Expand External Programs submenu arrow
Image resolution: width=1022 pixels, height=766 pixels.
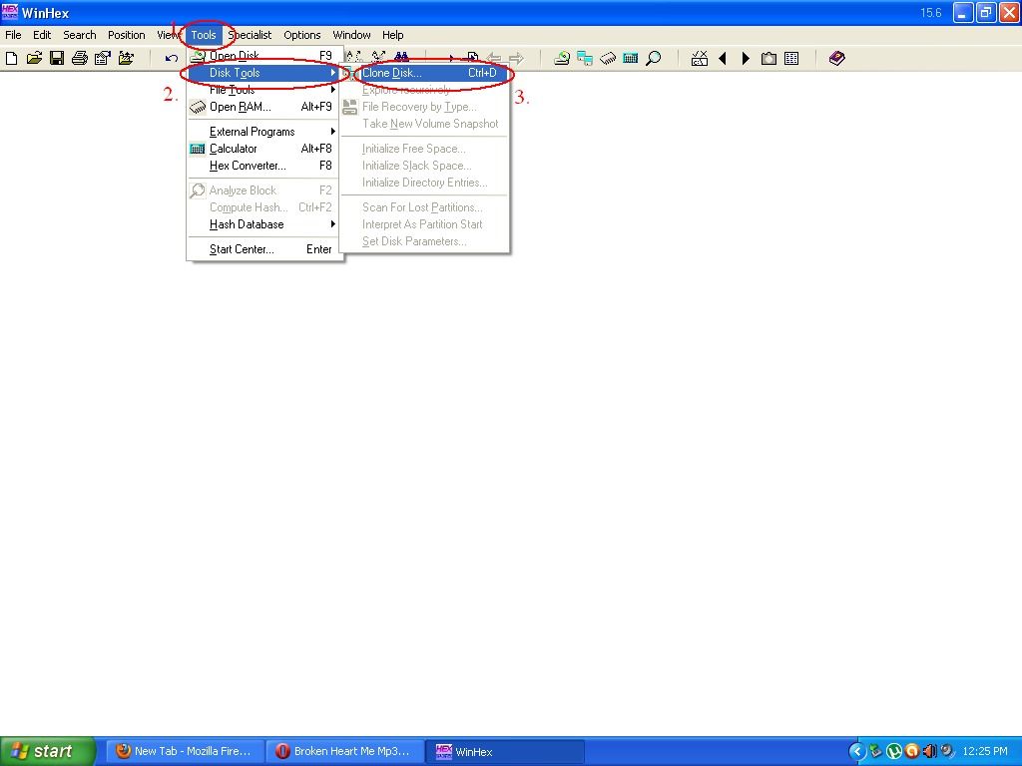(333, 132)
